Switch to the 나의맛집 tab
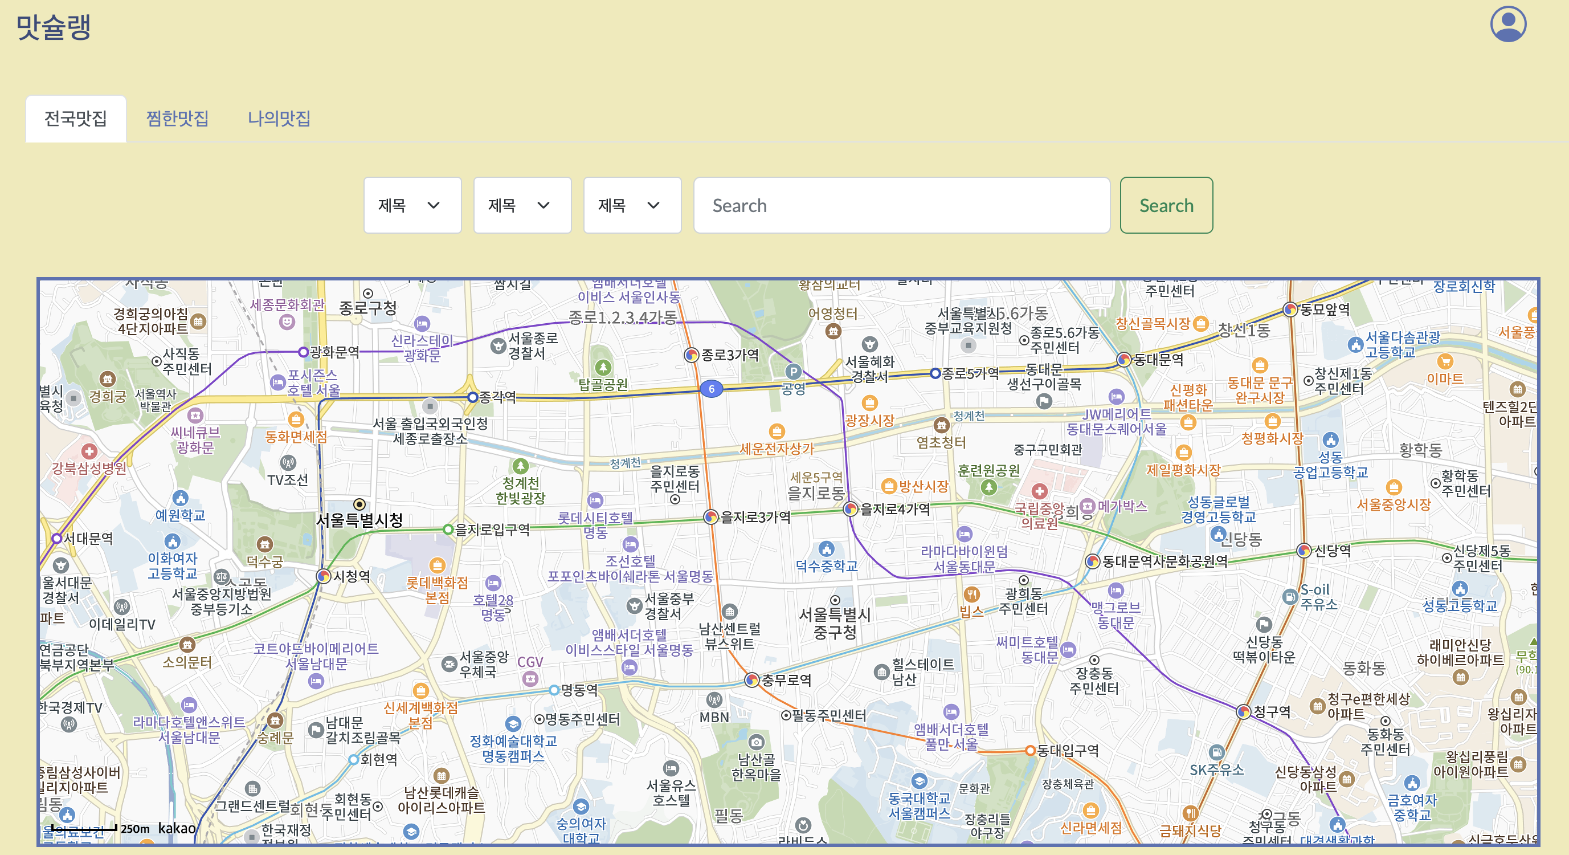This screenshot has width=1569, height=855. (279, 118)
